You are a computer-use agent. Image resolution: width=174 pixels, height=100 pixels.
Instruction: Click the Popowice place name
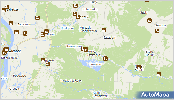click(x=20, y=76)
